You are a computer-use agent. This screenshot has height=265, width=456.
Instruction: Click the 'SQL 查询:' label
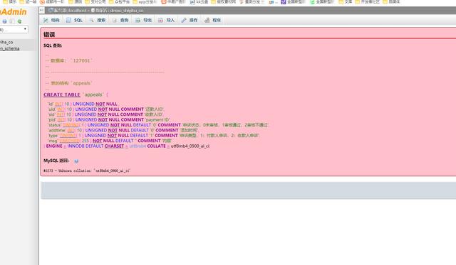[x=53, y=45]
